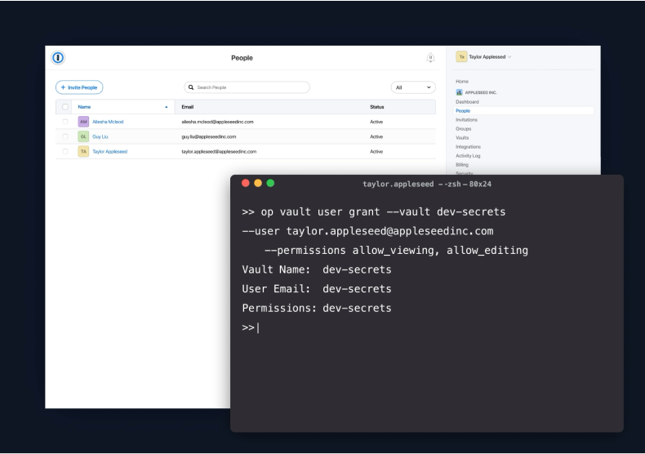Click Active status for Aliesha Mcleod

376,122
